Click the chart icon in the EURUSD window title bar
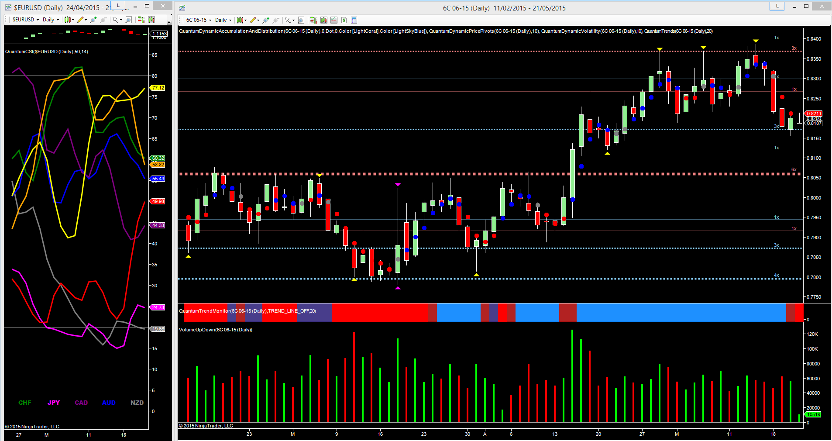832x441 pixels. (8, 7)
